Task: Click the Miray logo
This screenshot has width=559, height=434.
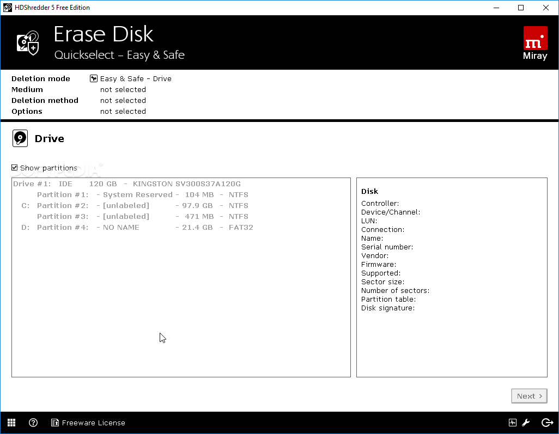Action: (535, 43)
